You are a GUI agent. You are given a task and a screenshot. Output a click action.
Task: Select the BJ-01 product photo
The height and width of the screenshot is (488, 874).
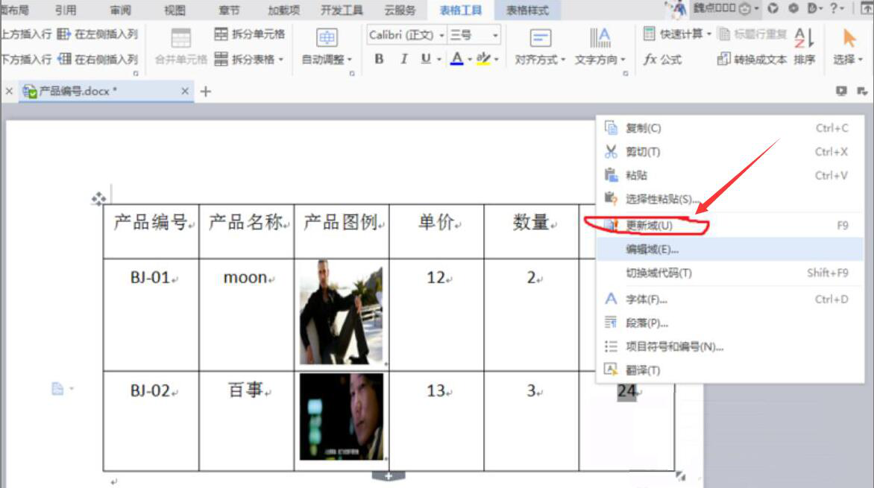[x=341, y=312]
